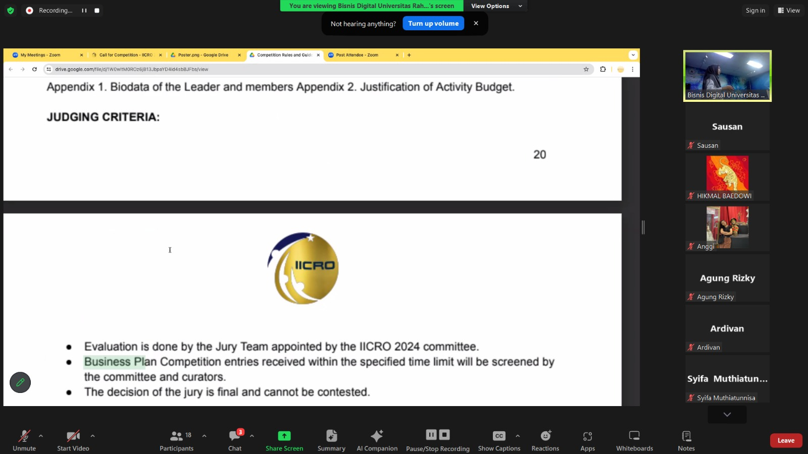Bookmark the page with the star icon
808x454 pixels.
tap(586, 69)
